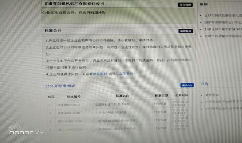The image size is (242, 143).
Task: Click the 新闻 panel heading
Action: tap(204, 4)
